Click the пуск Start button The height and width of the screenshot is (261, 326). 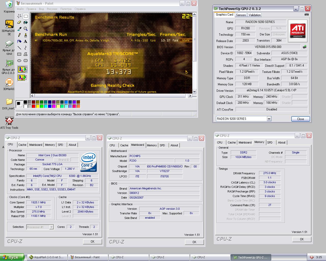12,257
